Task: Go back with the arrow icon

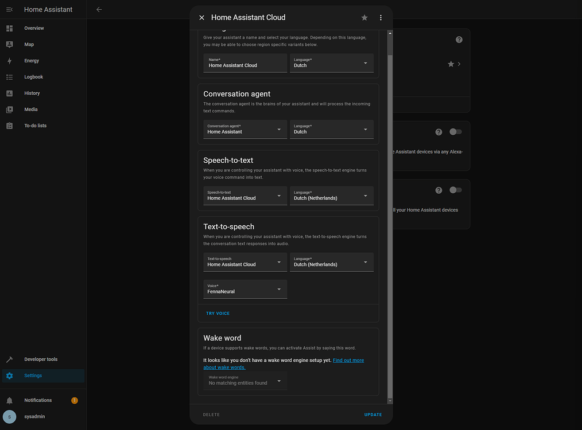Action: [99, 10]
